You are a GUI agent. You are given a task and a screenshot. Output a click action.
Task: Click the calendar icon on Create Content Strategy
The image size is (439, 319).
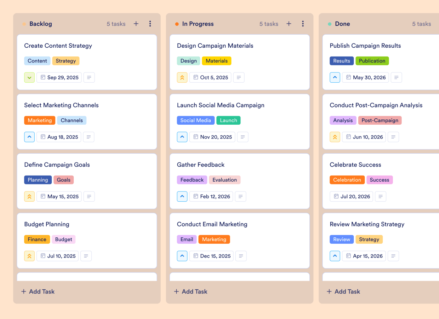point(43,77)
